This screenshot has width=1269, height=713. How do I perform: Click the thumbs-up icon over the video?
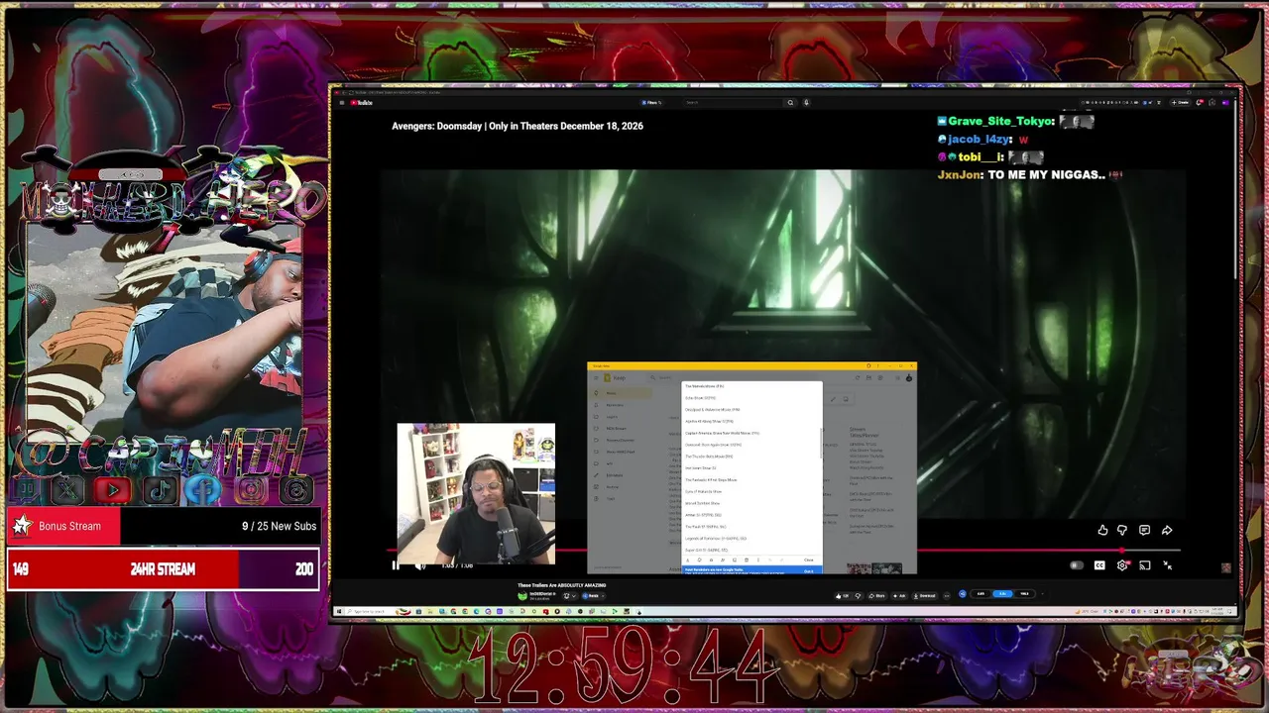pos(1102,530)
